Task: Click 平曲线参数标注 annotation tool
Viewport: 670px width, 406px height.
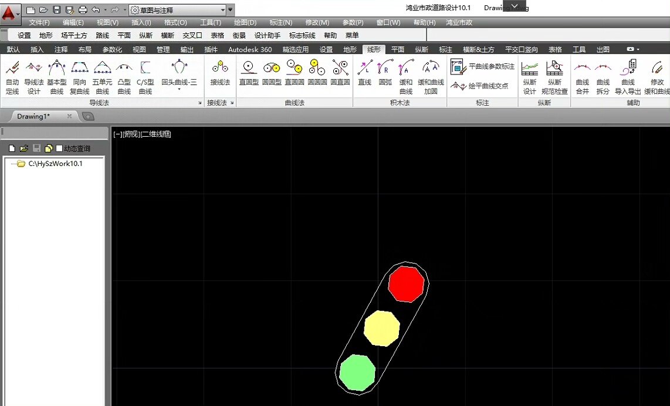Action: click(482, 67)
